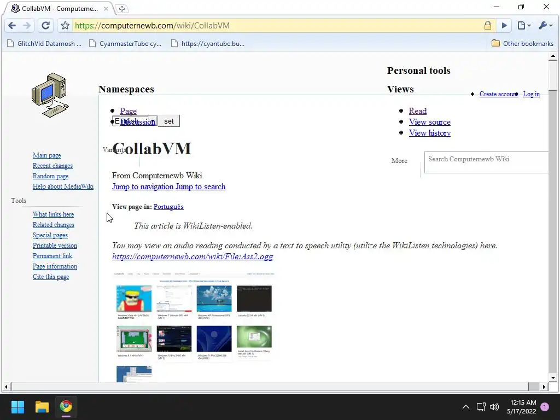
Task: Click the padlock icon in address bar
Action: coord(487,25)
